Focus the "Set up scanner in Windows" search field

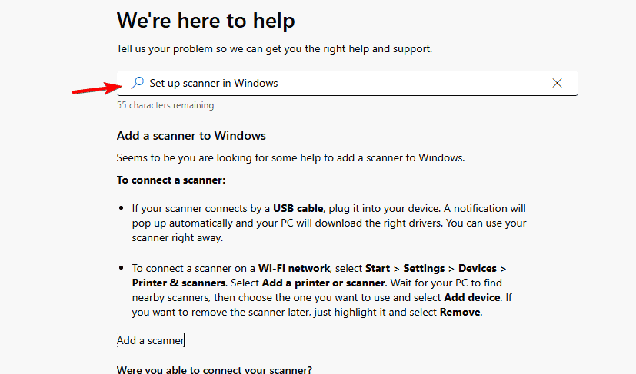coord(338,83)
